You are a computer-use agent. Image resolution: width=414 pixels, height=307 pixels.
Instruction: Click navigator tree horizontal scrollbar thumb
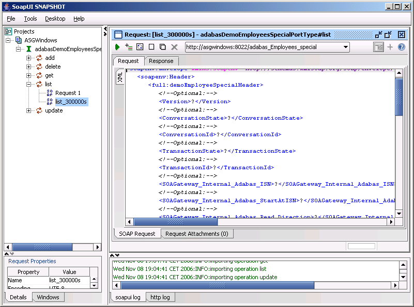pos(42,247)
